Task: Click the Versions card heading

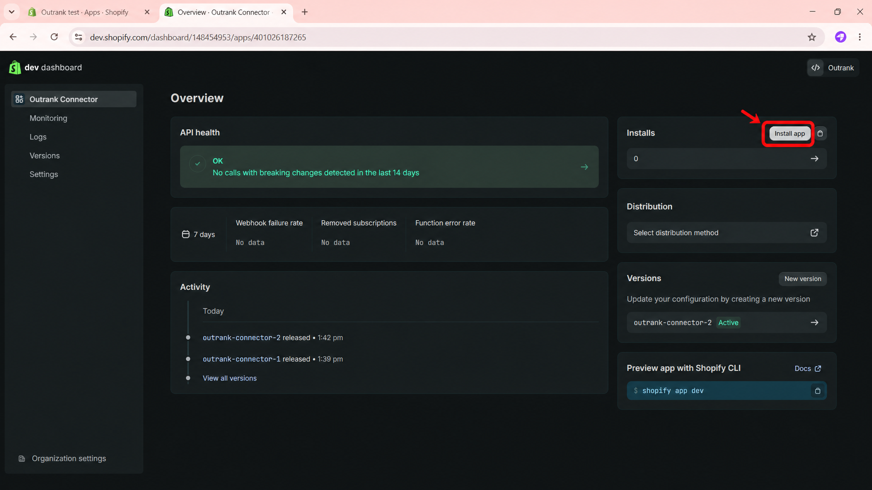Action: click(644, 278)
